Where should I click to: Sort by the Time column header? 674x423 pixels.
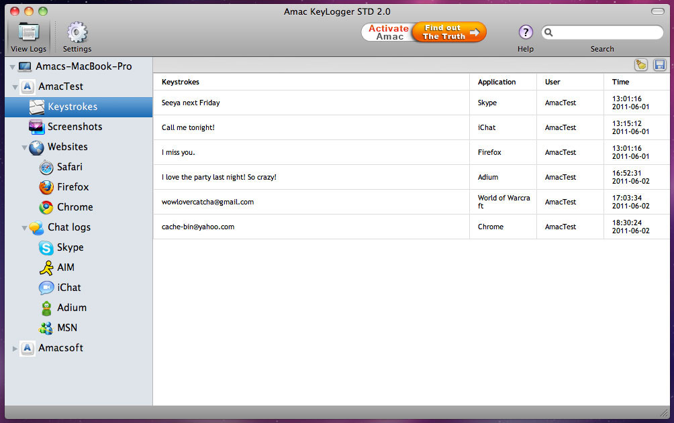click(x=636, y=82)
